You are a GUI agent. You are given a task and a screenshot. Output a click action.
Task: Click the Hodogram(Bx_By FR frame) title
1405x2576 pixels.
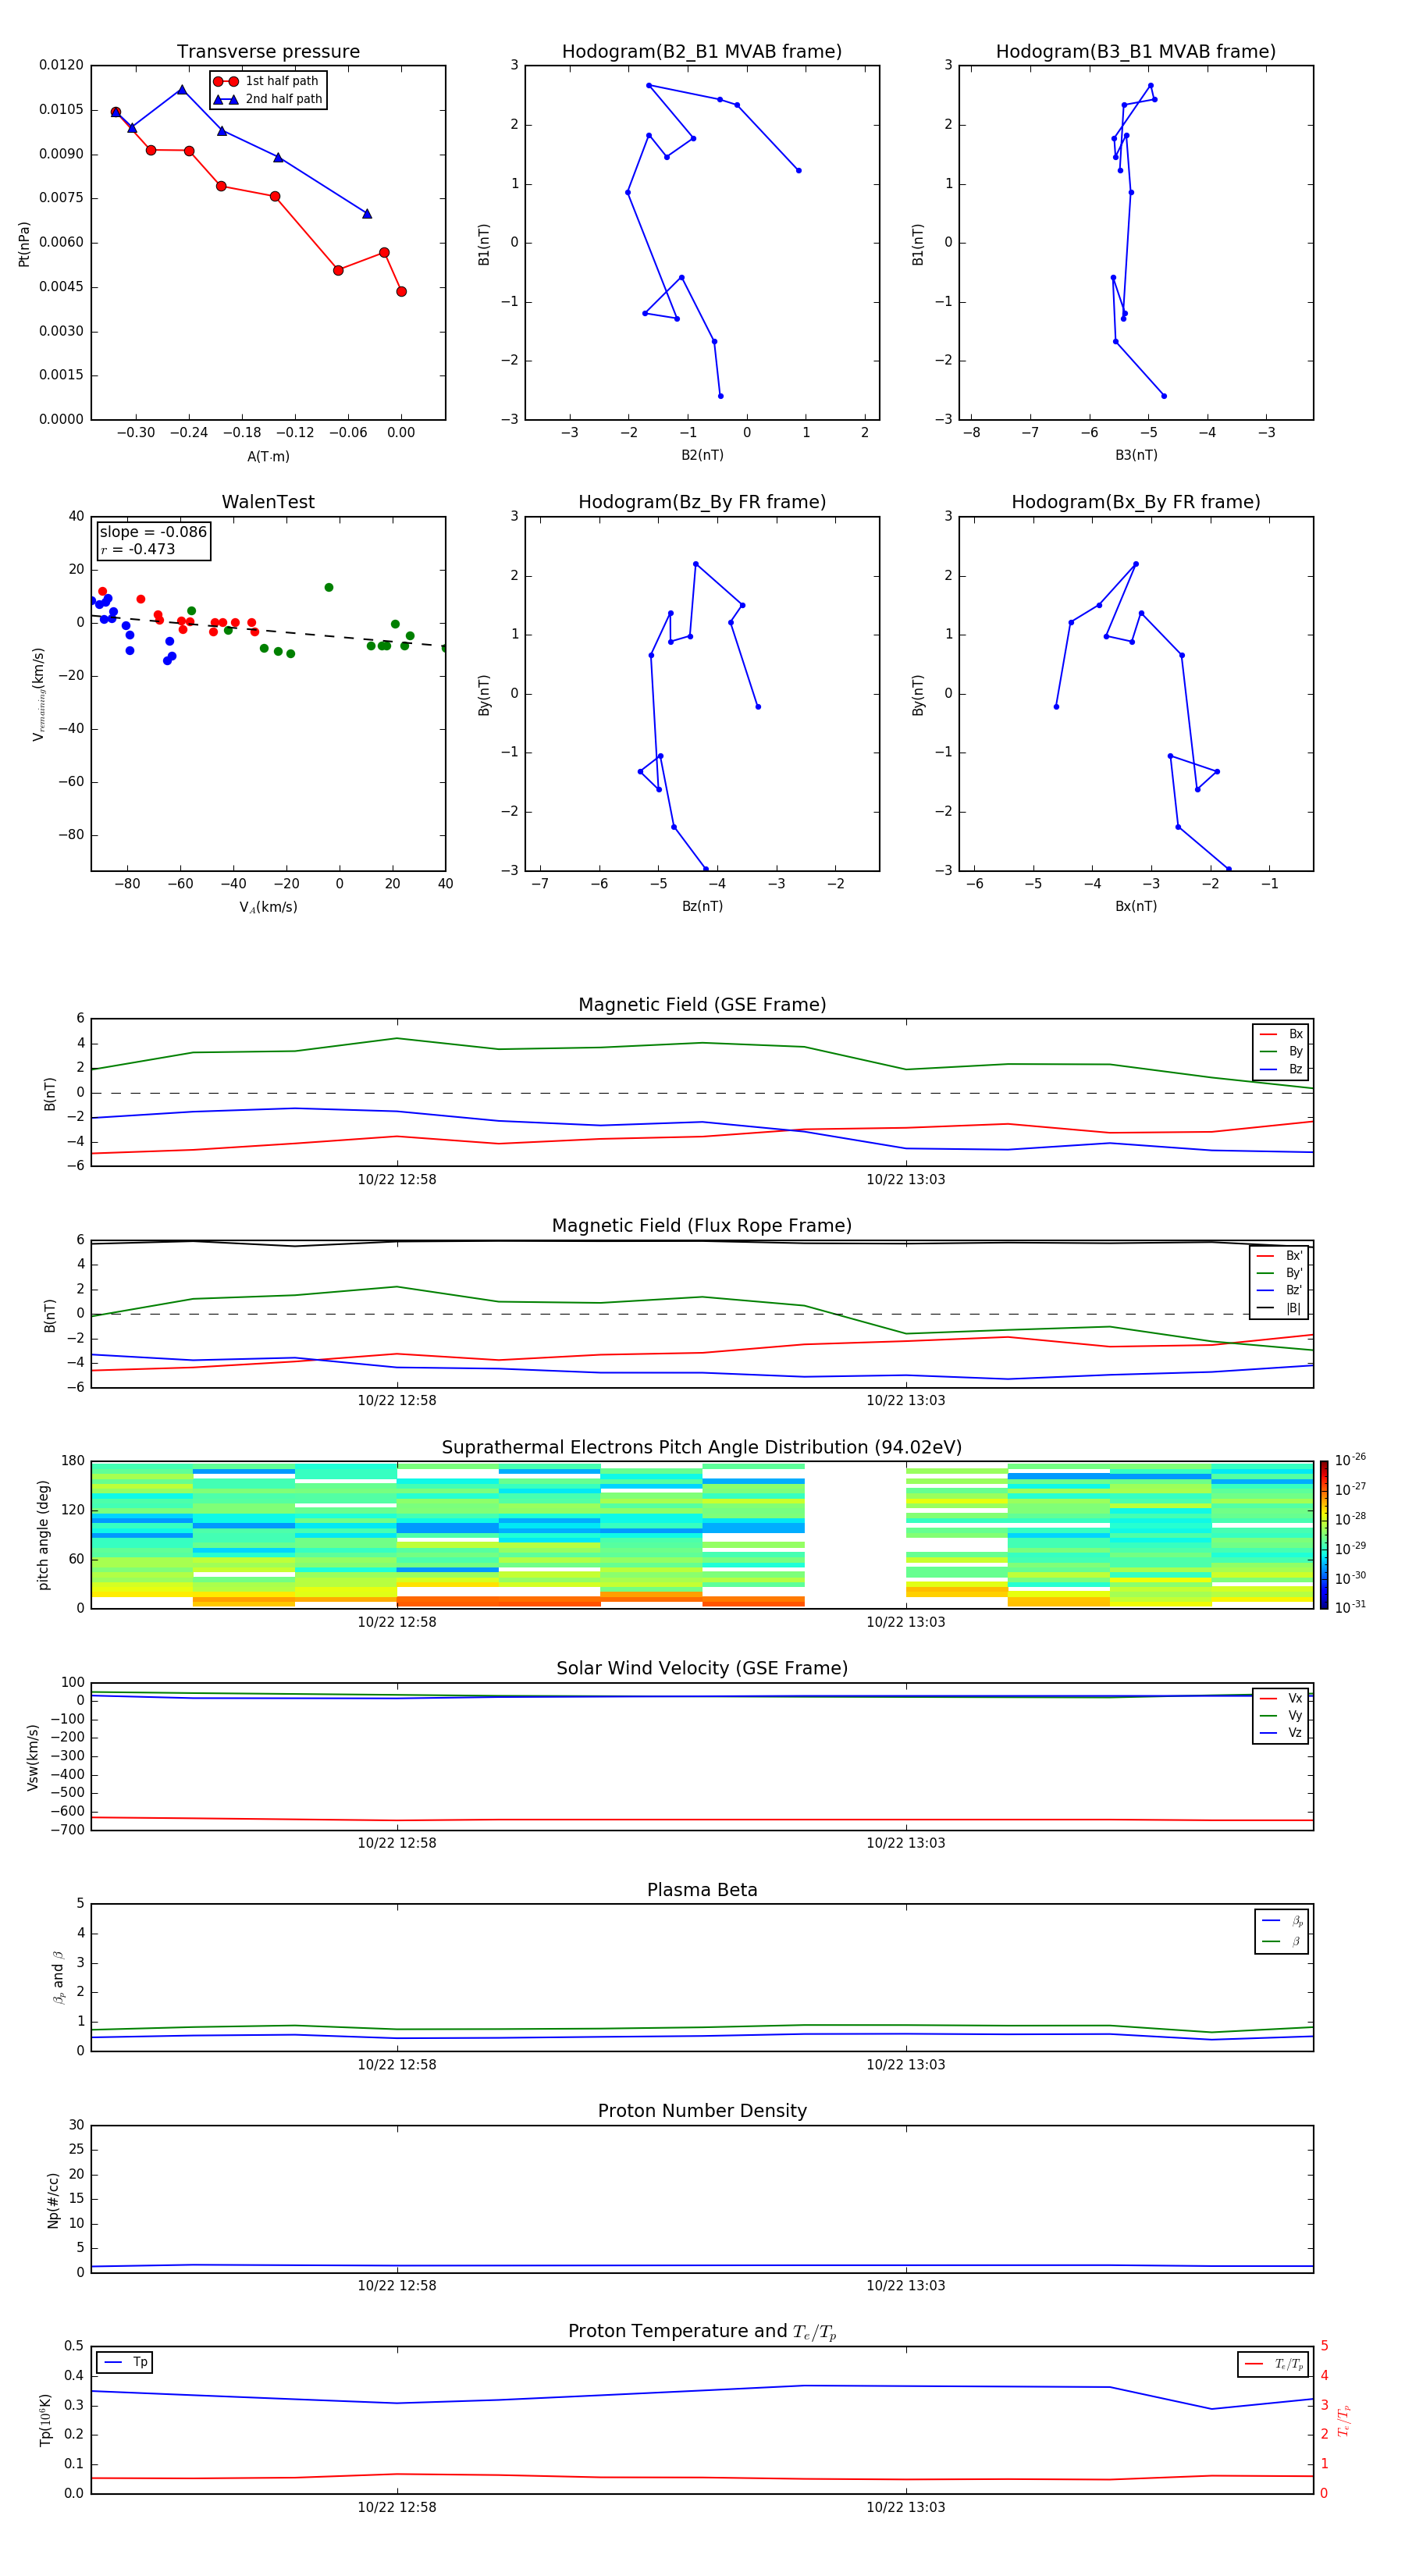pyautogui.click(x=1135, y=502)
